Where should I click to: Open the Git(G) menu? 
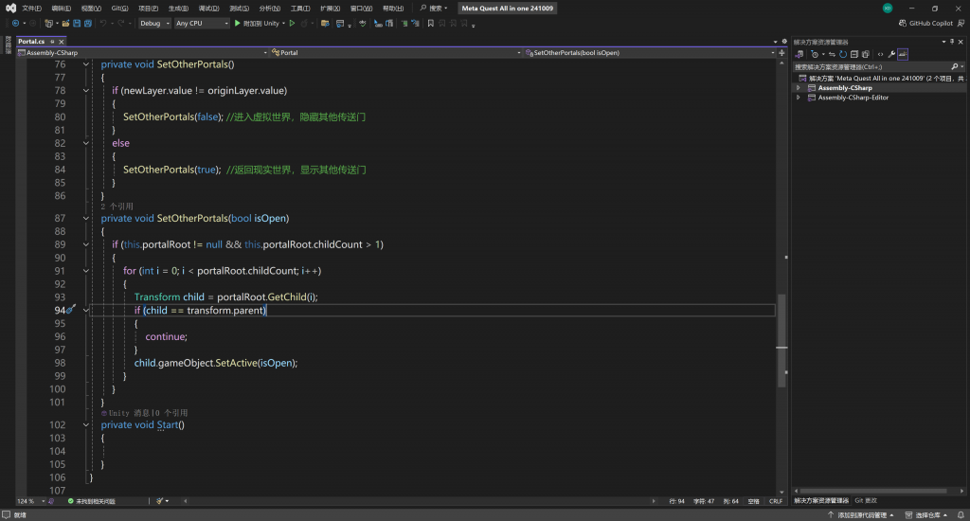(119, 8)
